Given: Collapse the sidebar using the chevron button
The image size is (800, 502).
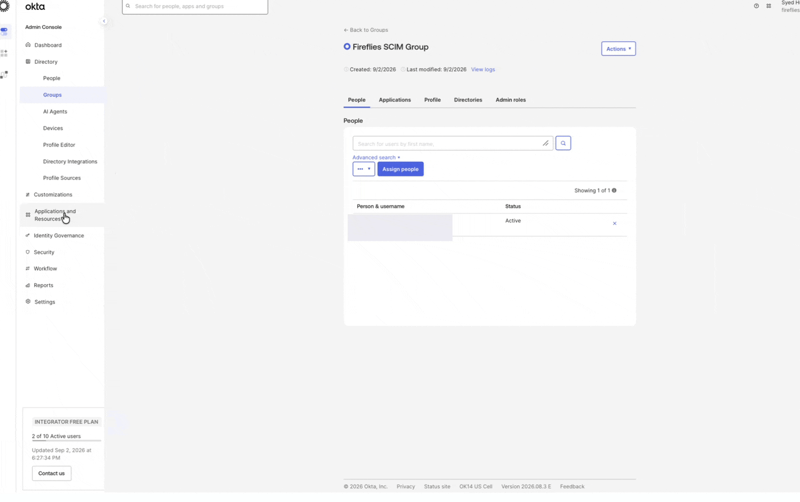Looking at the screenshot, I should click(104, 21).
